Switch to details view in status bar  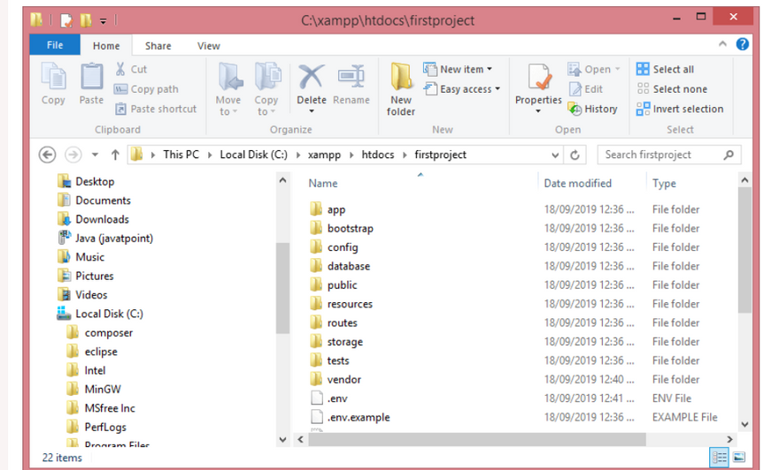click(x=719, y=458)
